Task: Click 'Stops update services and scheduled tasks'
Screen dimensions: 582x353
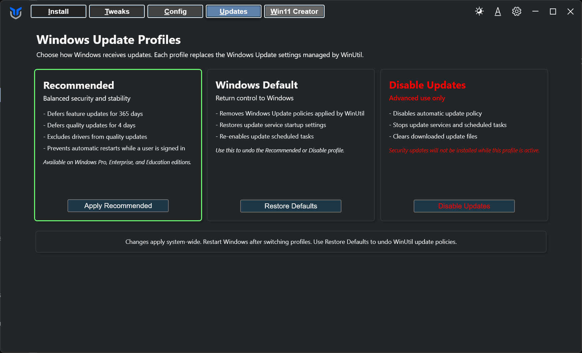Action: click(448, 125)
